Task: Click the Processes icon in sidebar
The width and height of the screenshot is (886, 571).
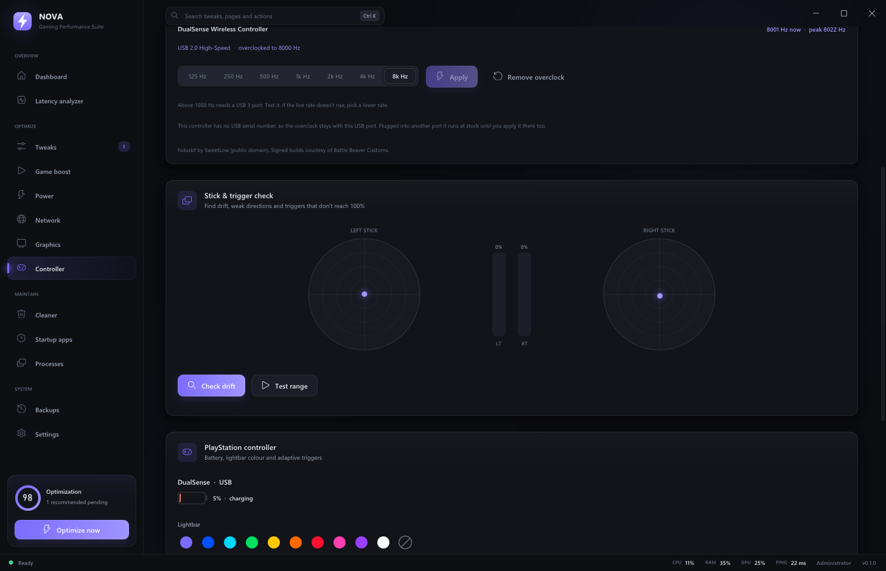Action: (21, 363)
